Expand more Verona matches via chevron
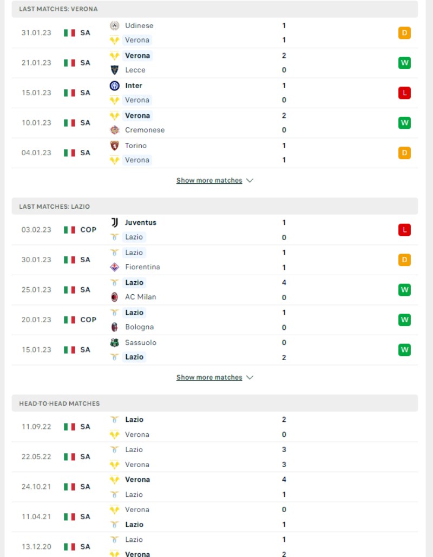The image size is (433, 557). 250,181
